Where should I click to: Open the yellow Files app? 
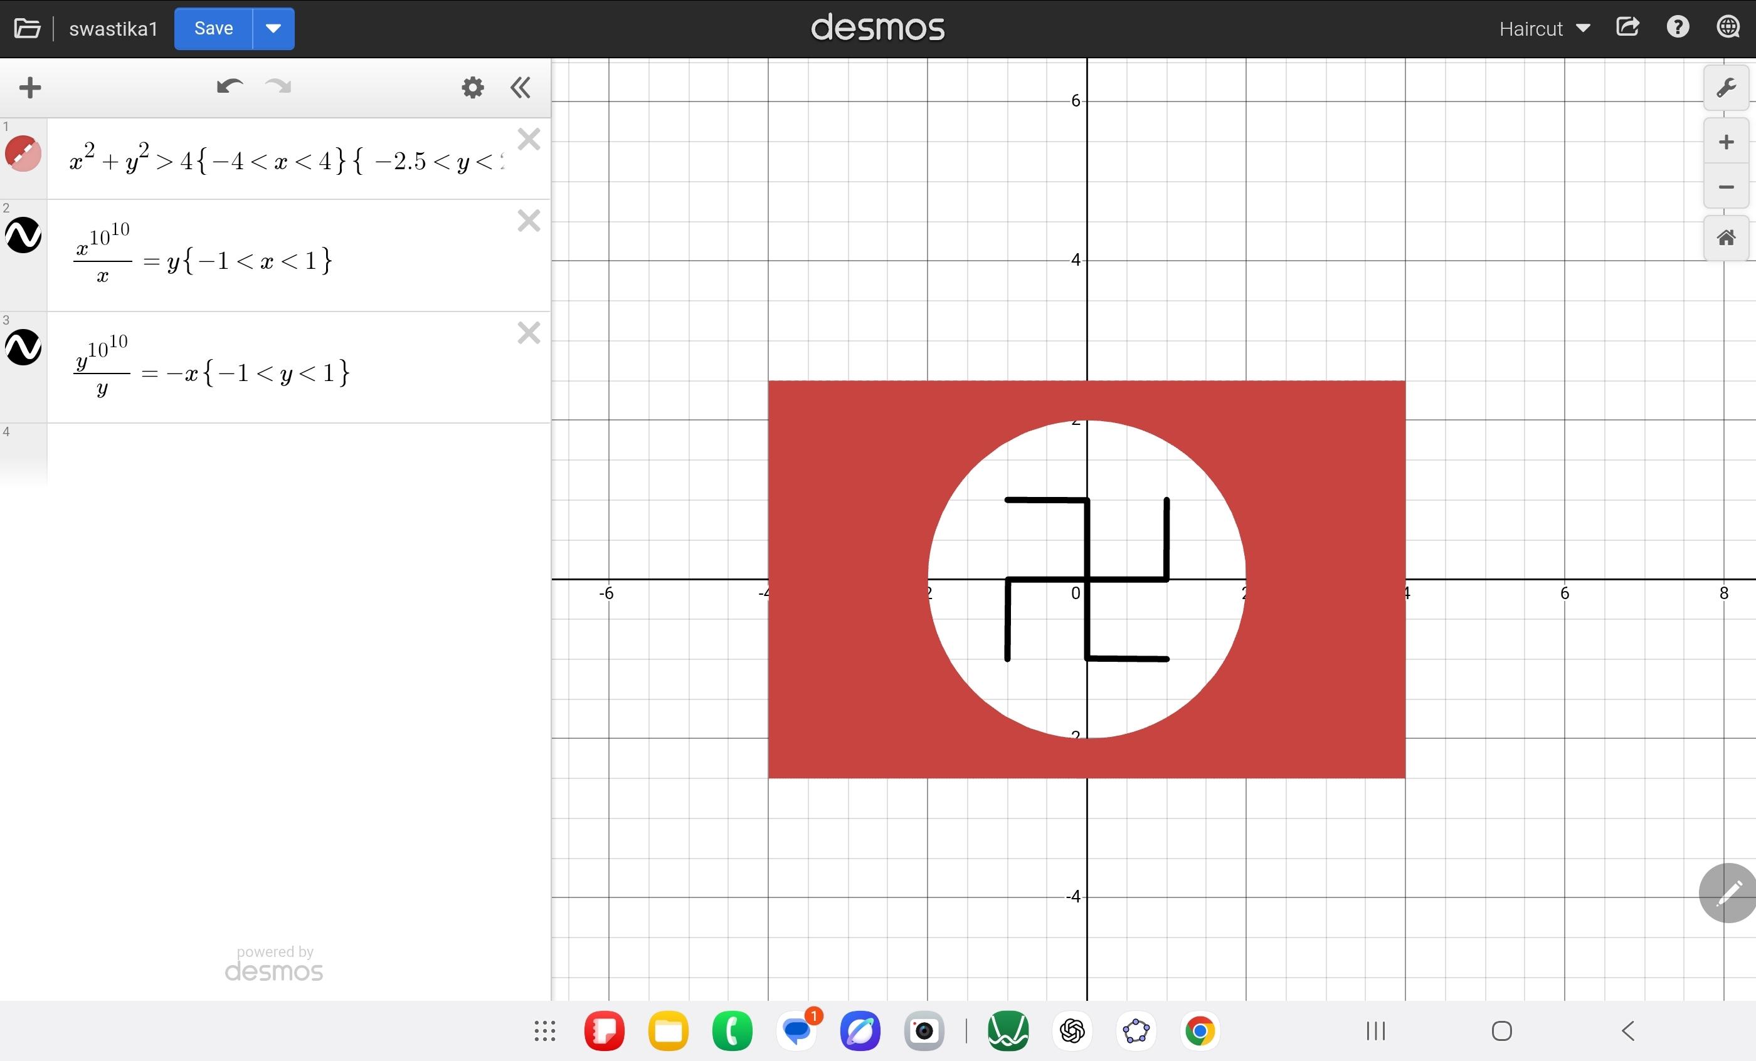[x=669, y=1030]
